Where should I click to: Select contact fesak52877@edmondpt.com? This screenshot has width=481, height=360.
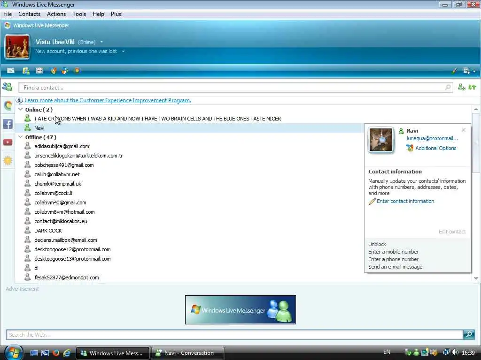(66, 277)
